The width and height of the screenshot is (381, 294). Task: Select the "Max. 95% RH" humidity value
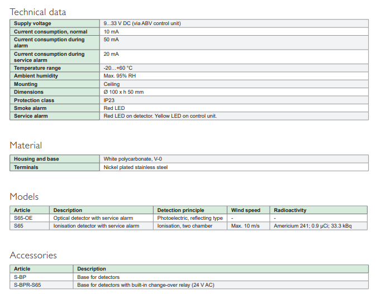[x=120, y=76]
